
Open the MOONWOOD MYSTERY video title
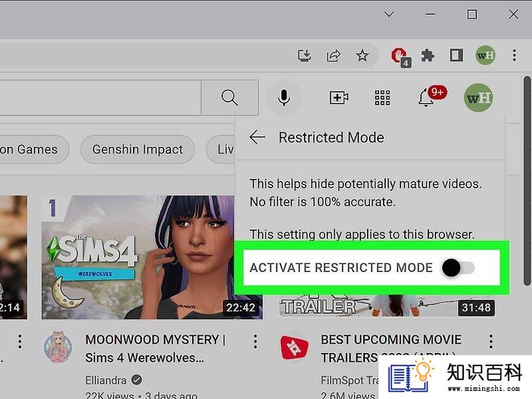tap(155, 349)
